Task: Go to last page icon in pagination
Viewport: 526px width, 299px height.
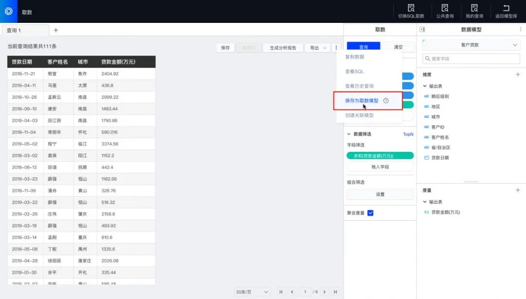Action: [x=335, y=292]
